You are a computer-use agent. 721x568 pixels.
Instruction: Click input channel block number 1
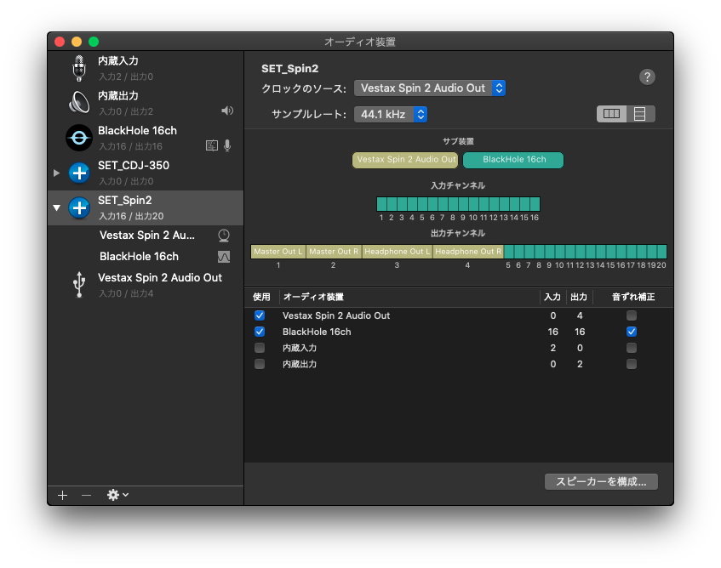(x=381, y=204)
